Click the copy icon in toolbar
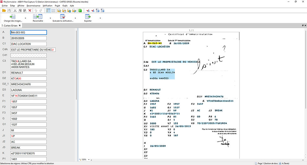 coord(20,11)
